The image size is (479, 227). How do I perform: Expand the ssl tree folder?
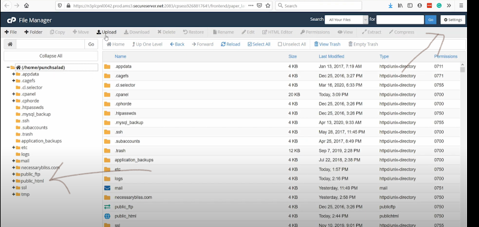pos(13,187)
